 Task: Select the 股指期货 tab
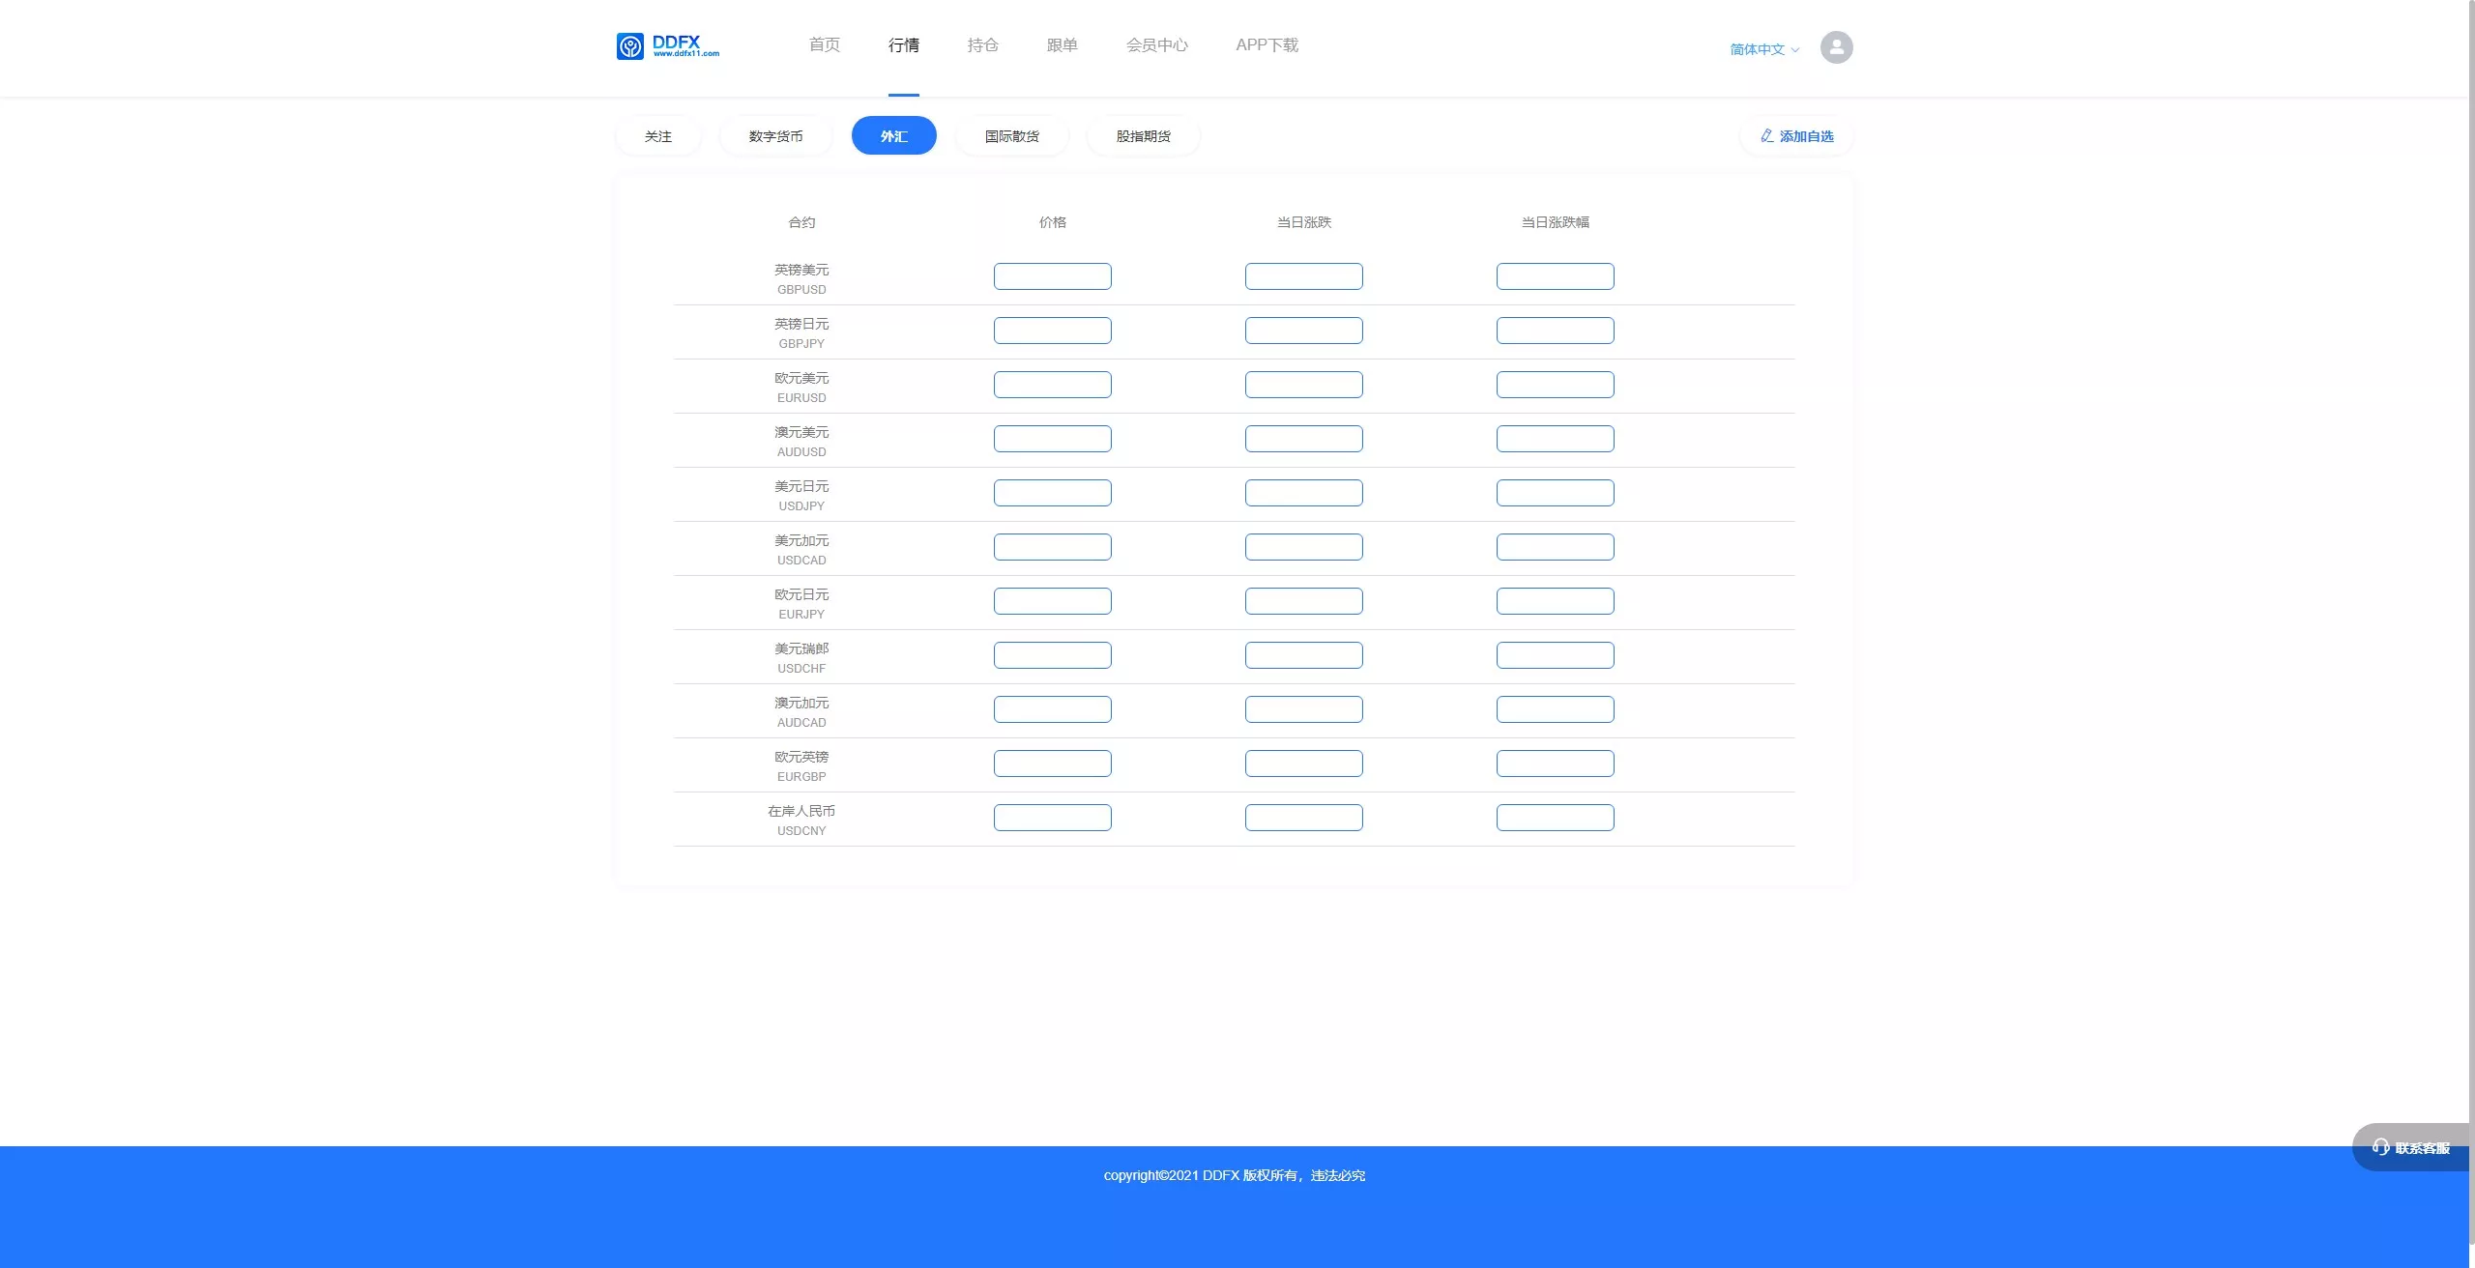pos(1143,136)
